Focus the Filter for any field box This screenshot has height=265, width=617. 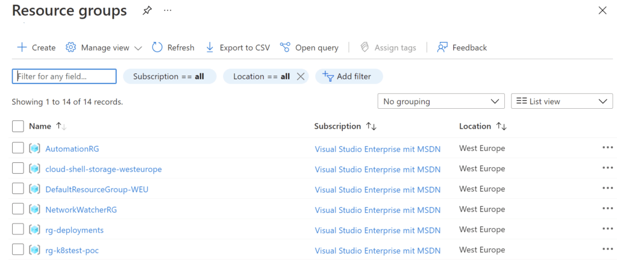pyautogui.click(x=64, y=76)
